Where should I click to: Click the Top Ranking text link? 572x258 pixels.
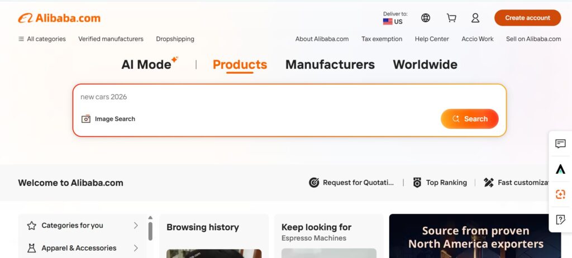click(x=446, y=183)
